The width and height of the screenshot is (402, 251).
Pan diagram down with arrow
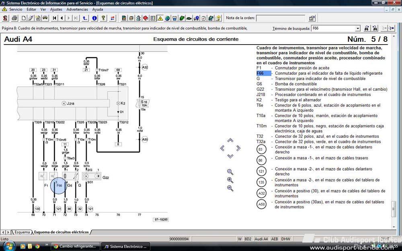click(x=230, y=156)
